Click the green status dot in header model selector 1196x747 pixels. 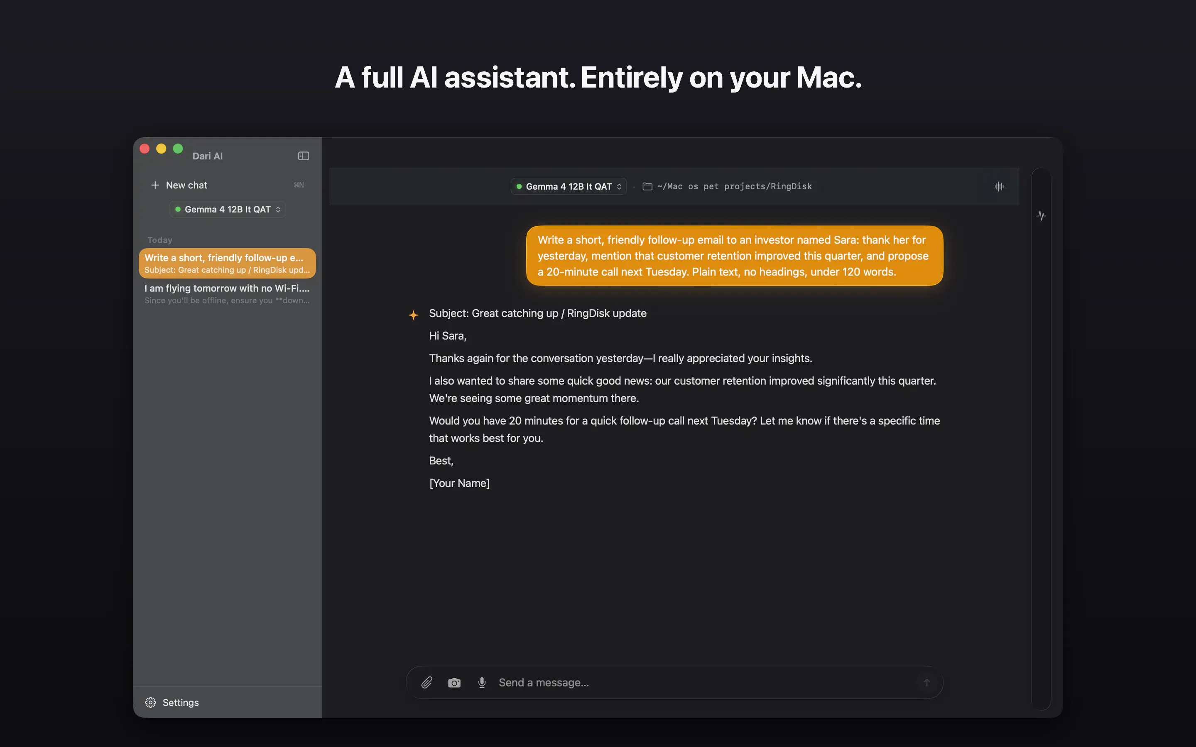(519, 186)
